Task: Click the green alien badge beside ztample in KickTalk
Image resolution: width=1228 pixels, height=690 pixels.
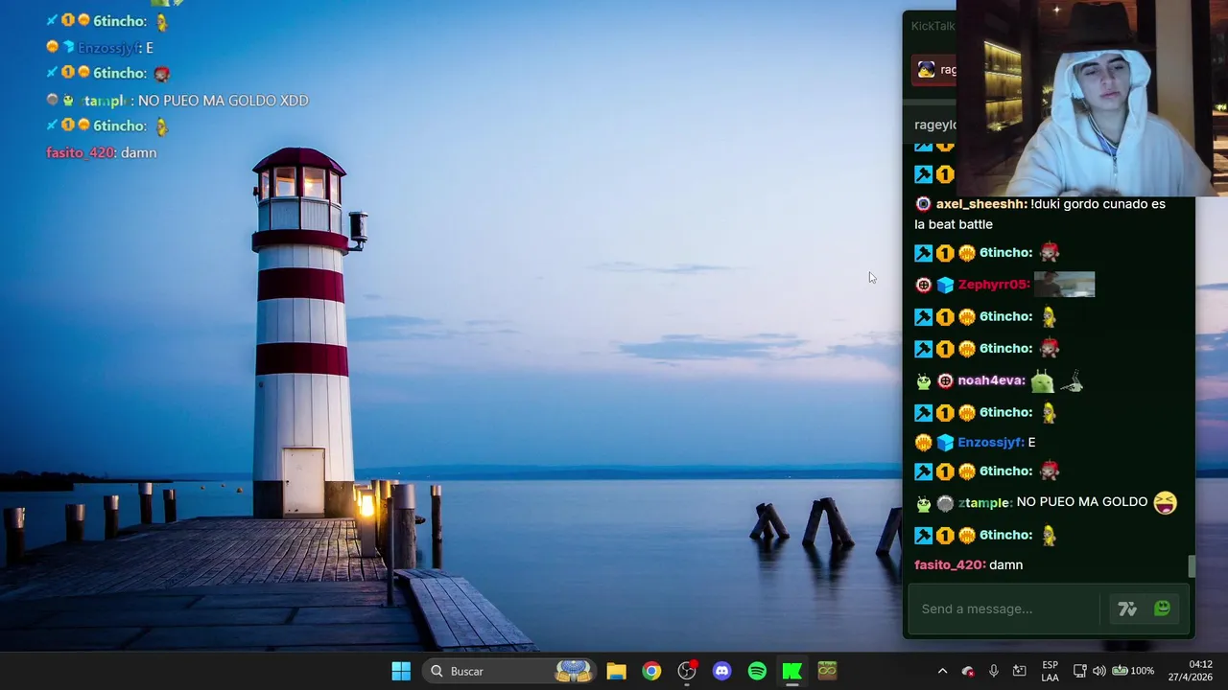Action: coord(923,503)
